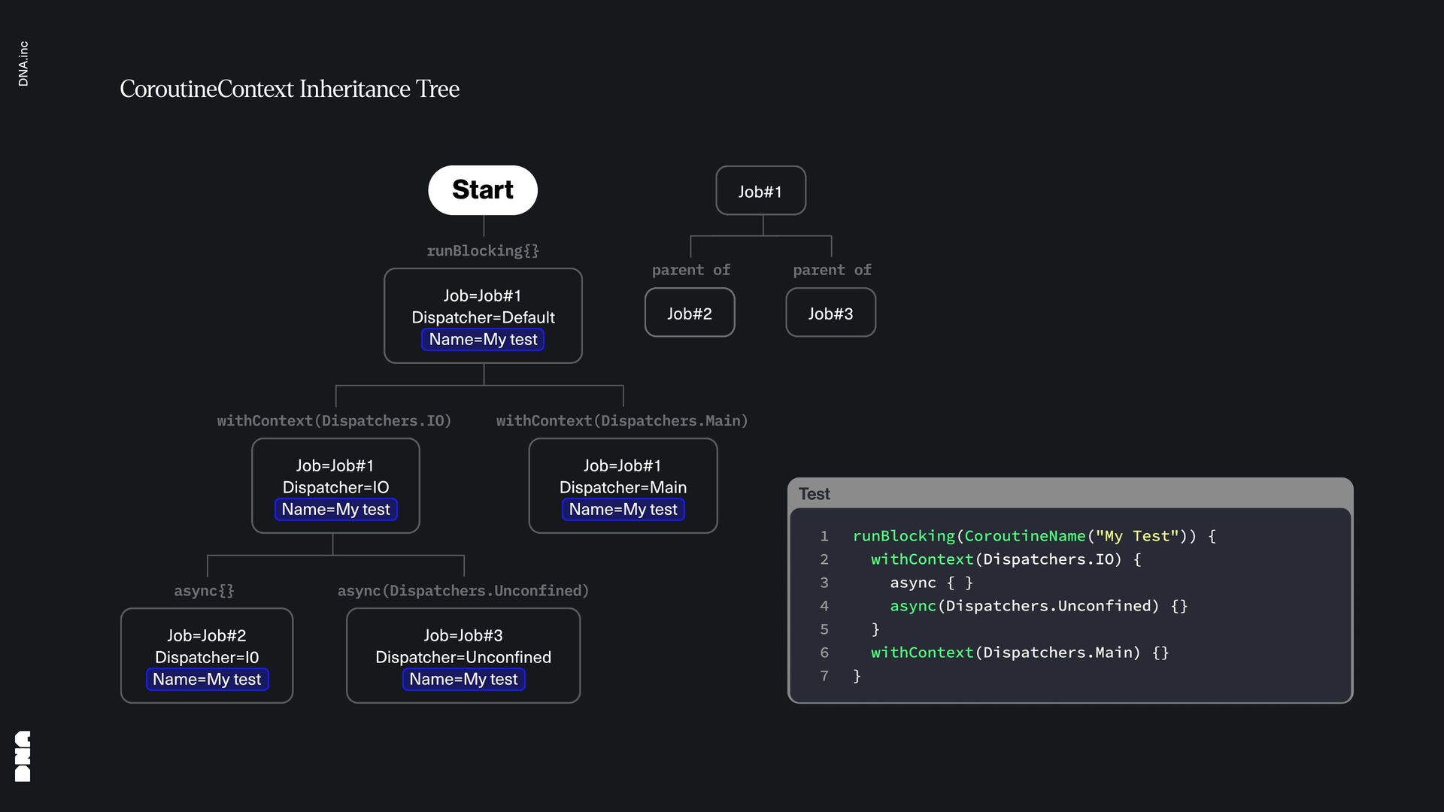Click the Test code panel title
Screen dimensions: 1444x812
(815, 494)
